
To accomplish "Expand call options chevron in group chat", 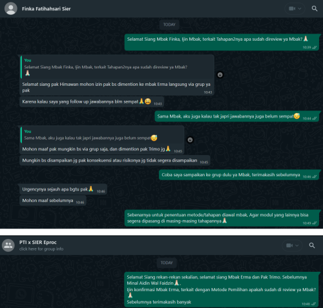I will [297, 245].
